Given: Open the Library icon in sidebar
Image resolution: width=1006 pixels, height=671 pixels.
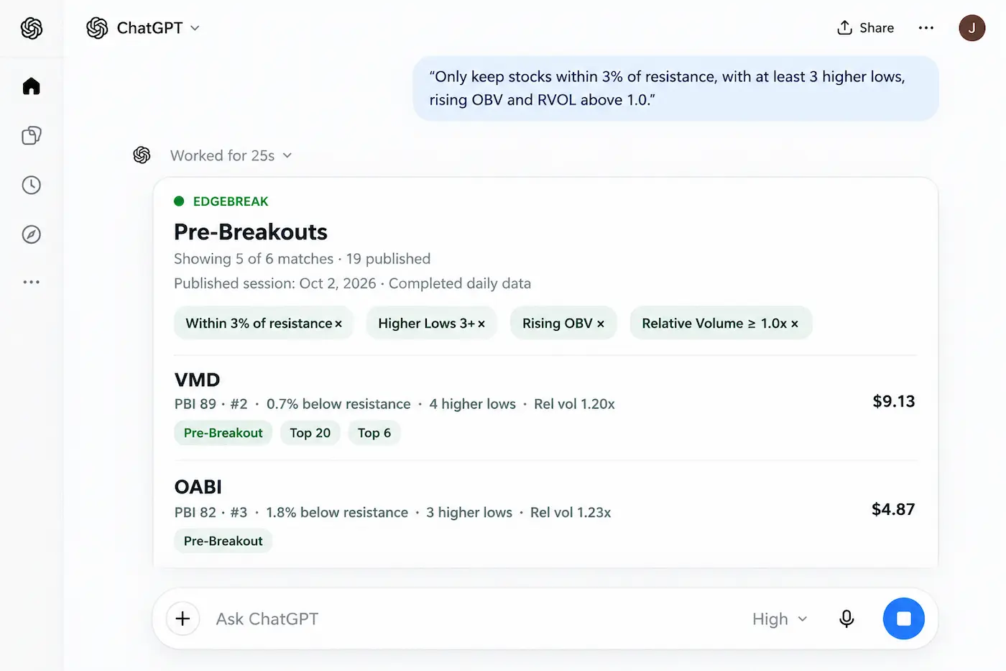Looking at the screenshot, I should pos(32,135).
